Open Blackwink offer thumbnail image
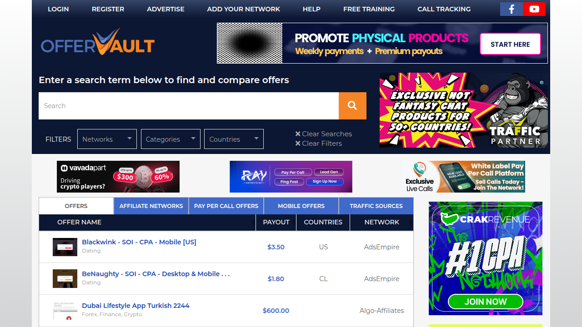 pyautogui.click(x=65, y=247)
